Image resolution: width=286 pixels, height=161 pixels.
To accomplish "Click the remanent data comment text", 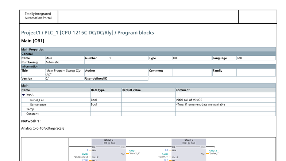I will click(x=201, y=104).
